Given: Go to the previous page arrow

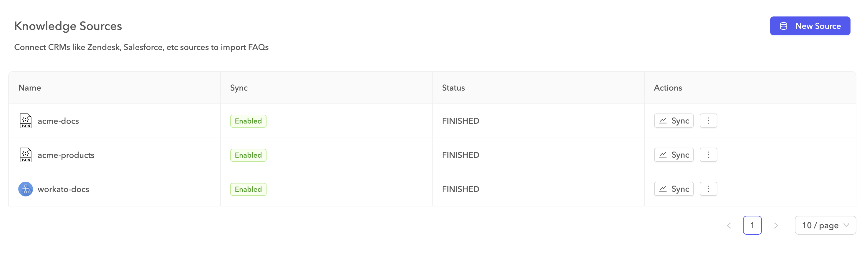Looking at the screenshot, I should 729,226.
